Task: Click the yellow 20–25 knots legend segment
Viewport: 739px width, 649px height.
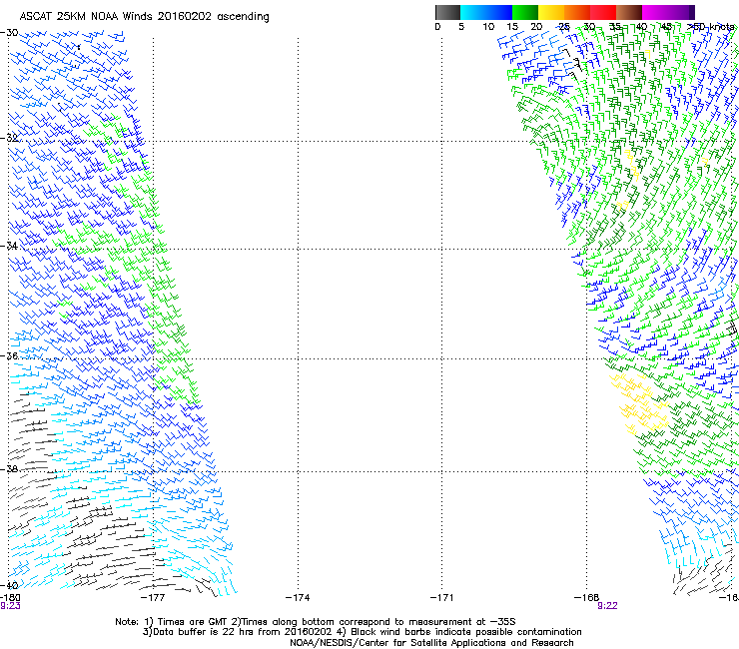Action: coord(551,12)
